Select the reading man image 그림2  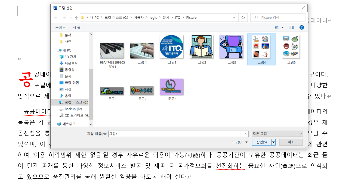[x=202, y=50]
